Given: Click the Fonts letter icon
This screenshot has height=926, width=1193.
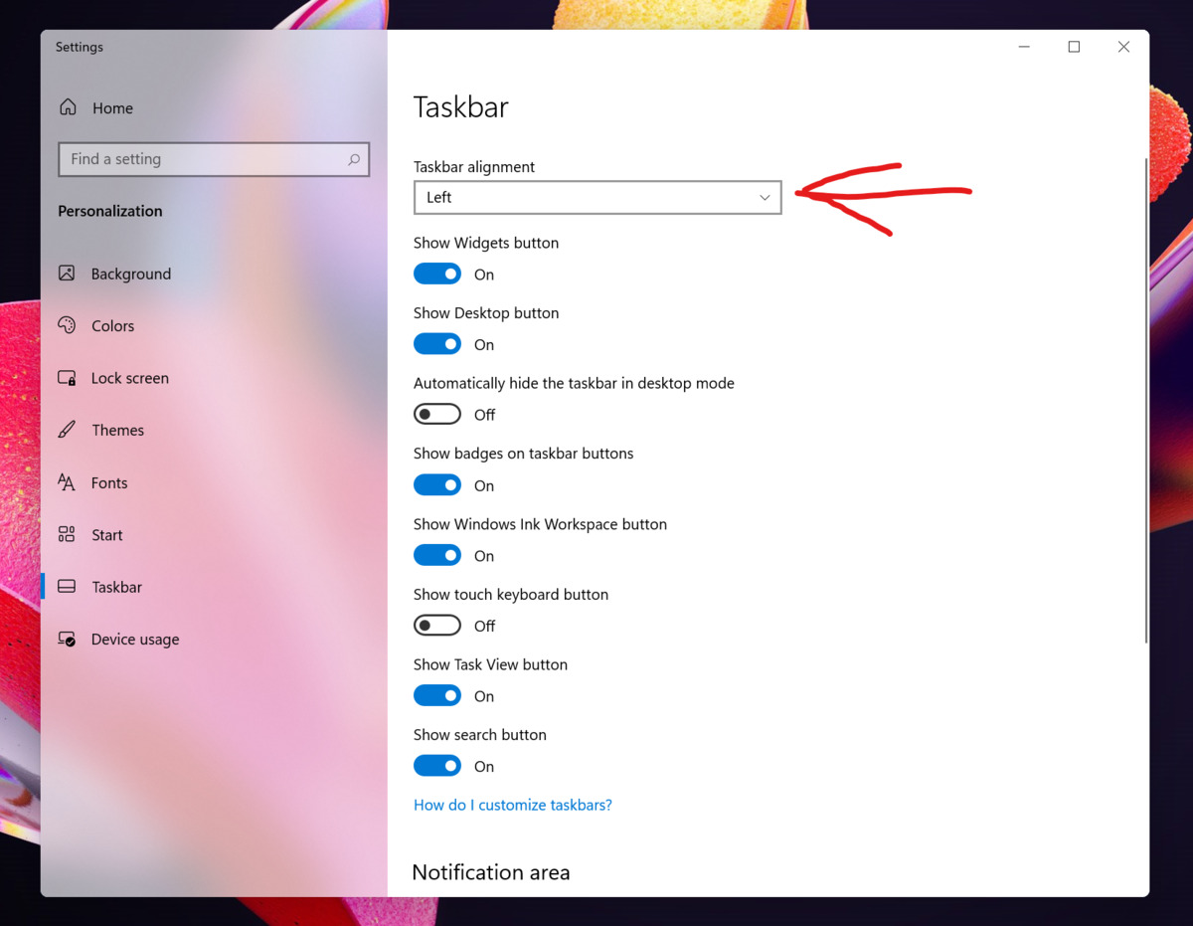Looking at the screenshot, I should tap(67, 482).
